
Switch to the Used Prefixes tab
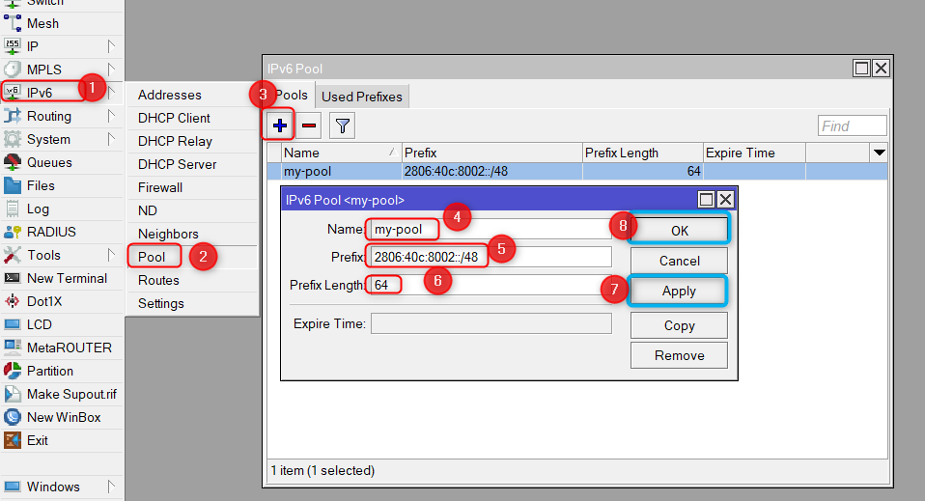tap(363, 96)
